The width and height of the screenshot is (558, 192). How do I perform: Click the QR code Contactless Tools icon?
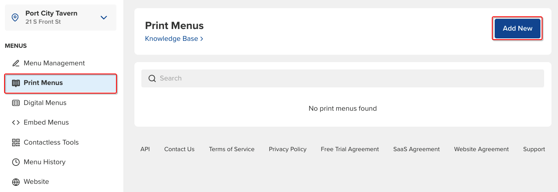click(16, 143)
